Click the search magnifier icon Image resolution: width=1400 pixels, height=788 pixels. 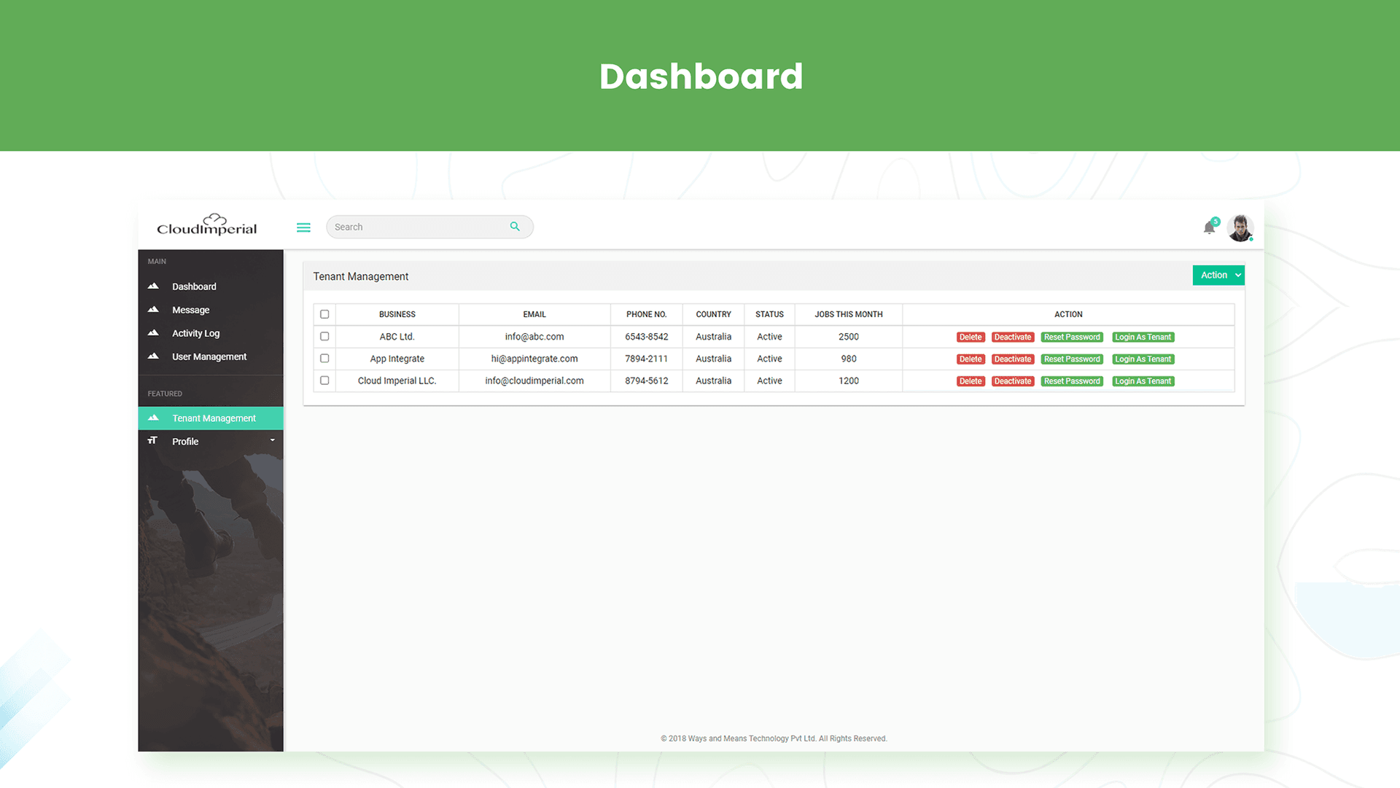click(x=515, y=227)
